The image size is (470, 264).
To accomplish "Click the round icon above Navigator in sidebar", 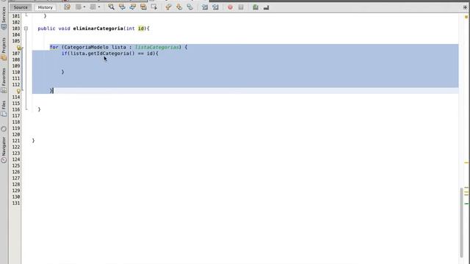I will (4, 129).
